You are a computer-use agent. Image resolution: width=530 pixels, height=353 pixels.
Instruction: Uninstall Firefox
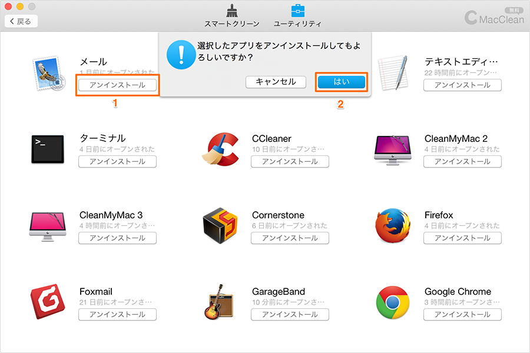[x=462, y=238]
